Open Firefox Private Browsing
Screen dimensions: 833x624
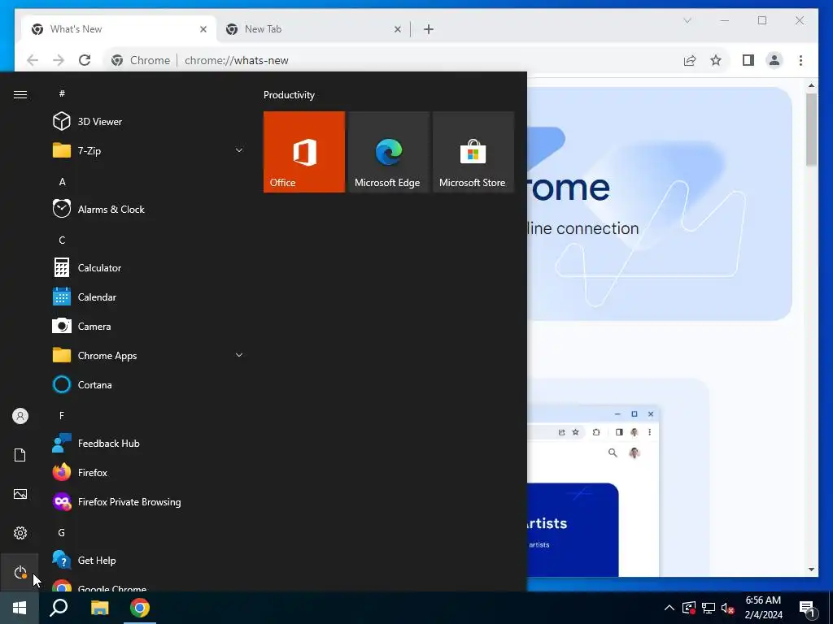pos(149,501)
